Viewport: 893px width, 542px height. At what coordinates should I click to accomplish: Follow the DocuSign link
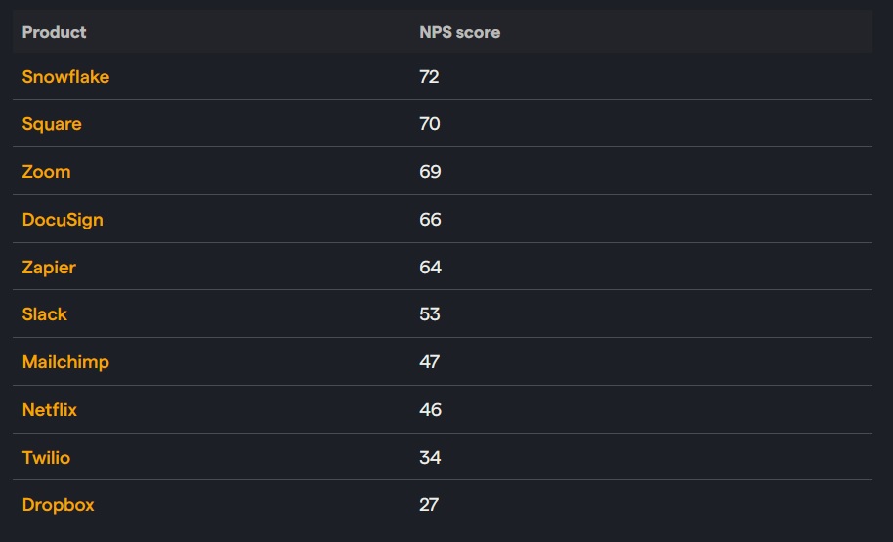click(x=63, y=220)
